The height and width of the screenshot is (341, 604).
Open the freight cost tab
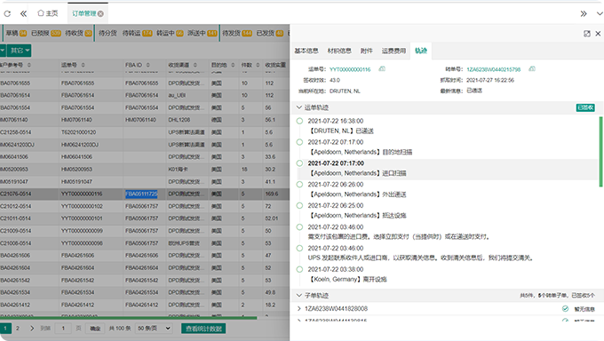click(x=393, y=51)
